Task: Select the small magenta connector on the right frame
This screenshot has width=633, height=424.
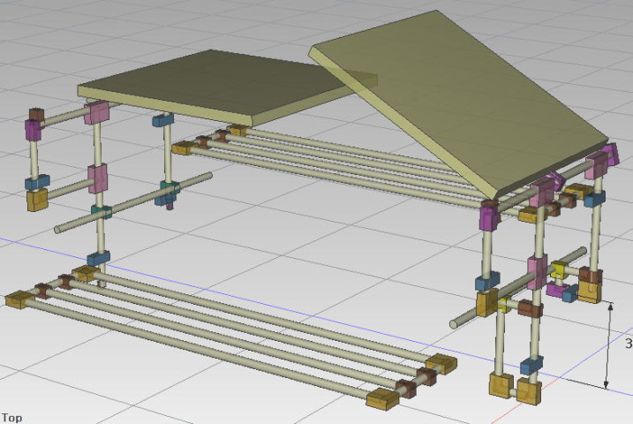Action: tap(556, 289)
